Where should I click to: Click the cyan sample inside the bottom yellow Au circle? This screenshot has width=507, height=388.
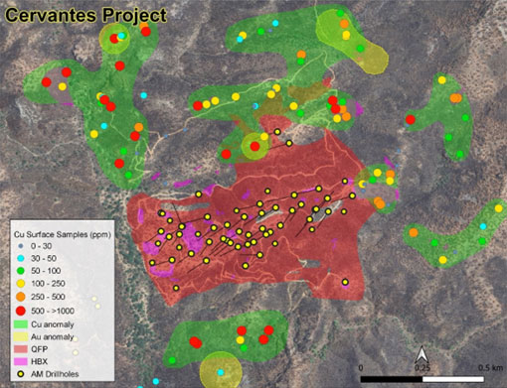pos(221,372)
